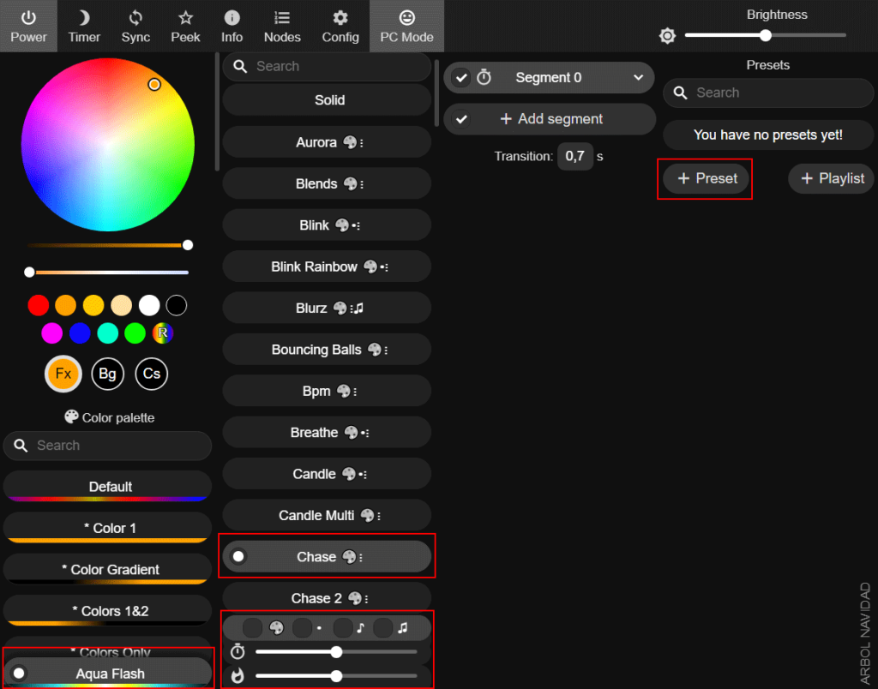Select the * Colors 1&2 palette

click(x=107, y=610)
